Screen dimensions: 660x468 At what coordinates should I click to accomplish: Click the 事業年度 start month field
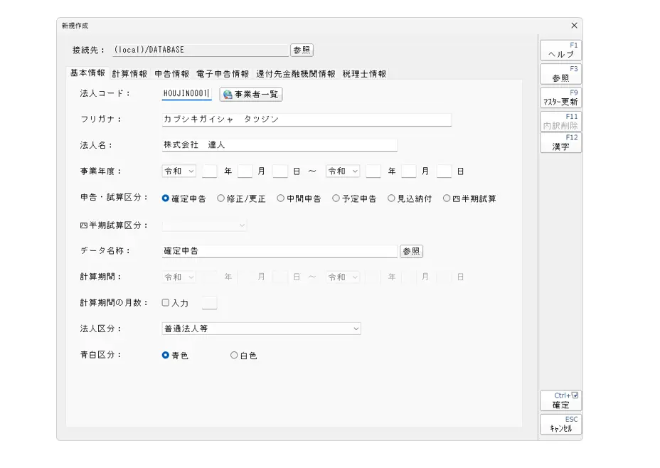[x=245, y=171]
